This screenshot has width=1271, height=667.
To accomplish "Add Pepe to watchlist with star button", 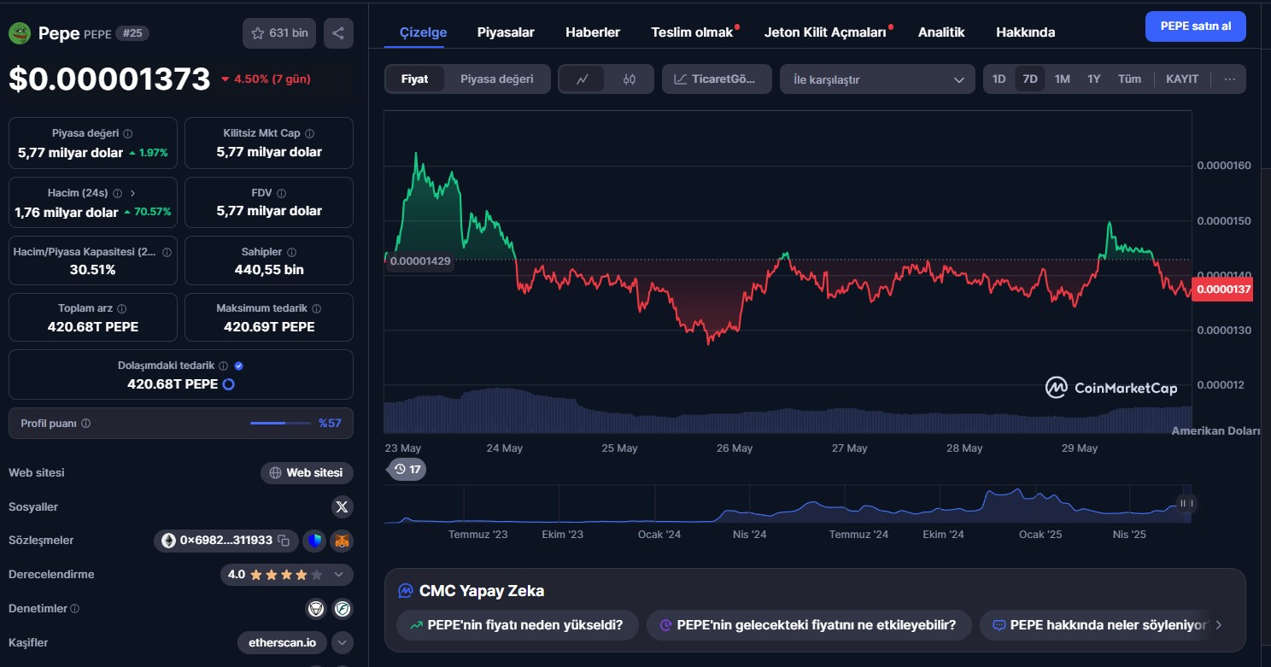I will [279, 33].
